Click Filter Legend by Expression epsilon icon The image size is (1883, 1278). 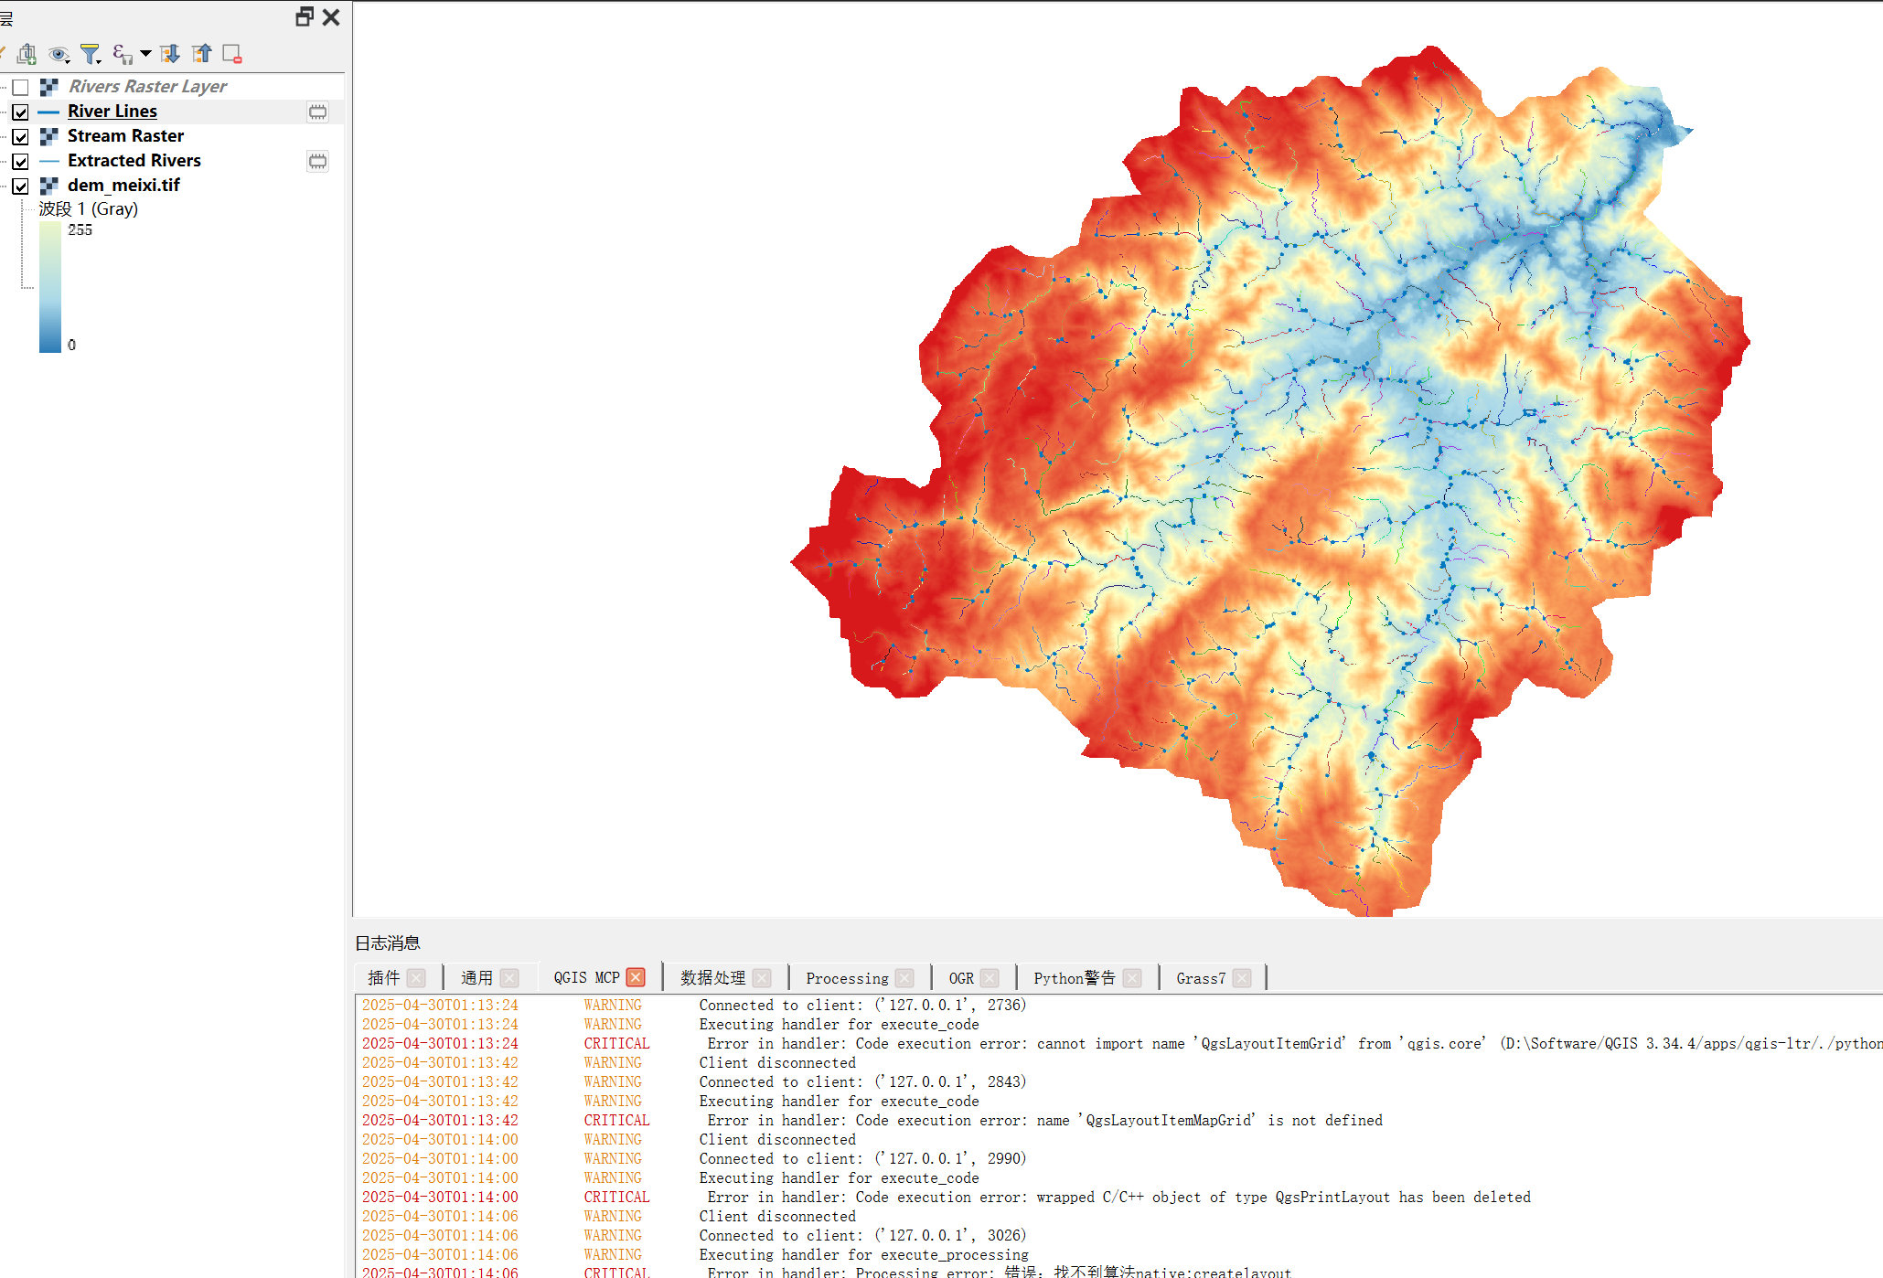(122, 55)
